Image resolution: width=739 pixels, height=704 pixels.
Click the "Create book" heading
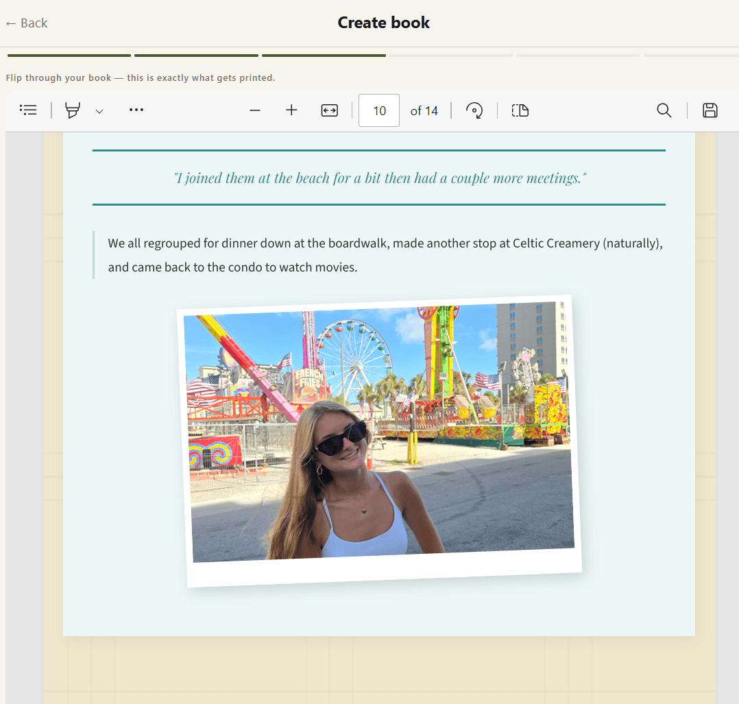pos(384,23)
